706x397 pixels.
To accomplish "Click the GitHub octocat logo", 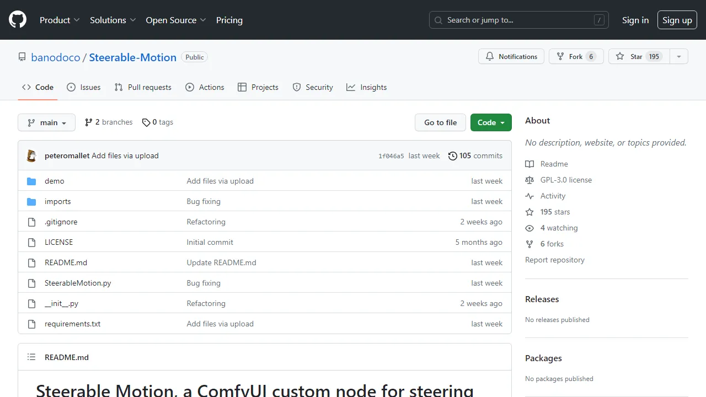I will pyautogui.click(x=18, y=20).
